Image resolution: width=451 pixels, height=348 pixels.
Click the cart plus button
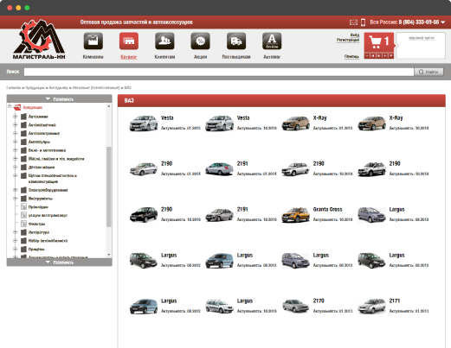click(385, 56)
